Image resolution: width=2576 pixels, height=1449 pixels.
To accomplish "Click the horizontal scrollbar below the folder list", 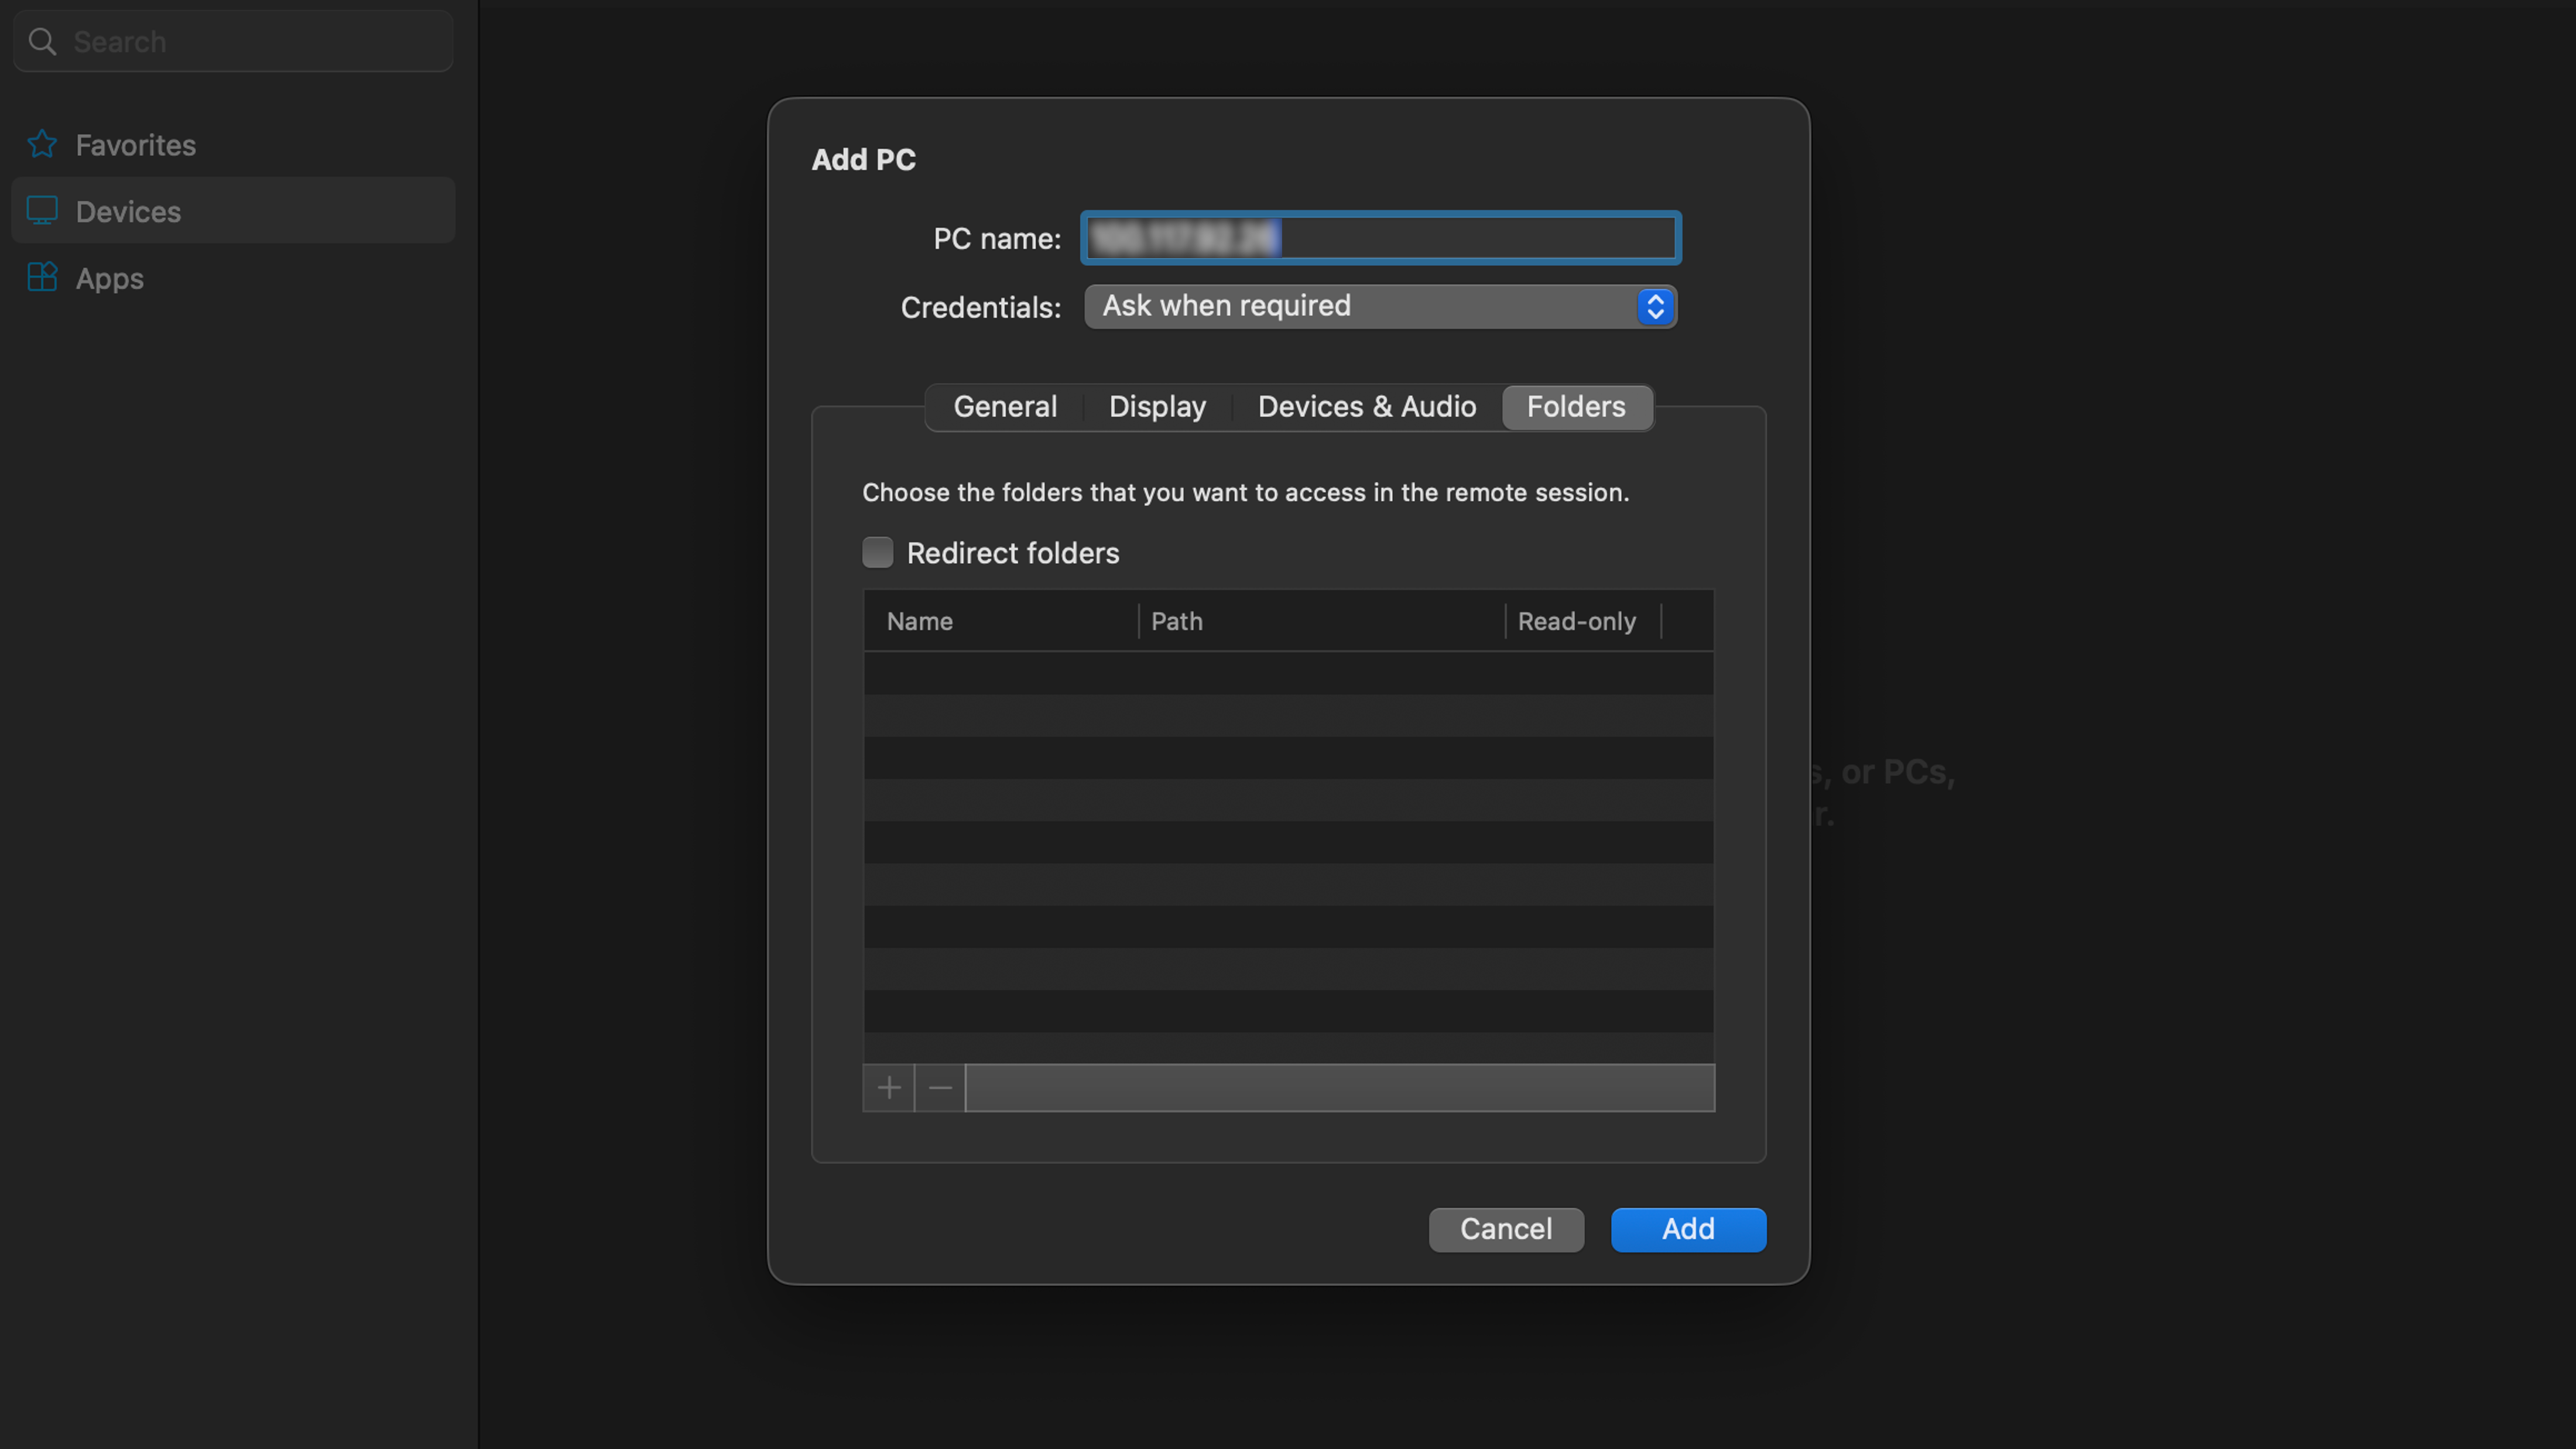I will (1340, 1087).
